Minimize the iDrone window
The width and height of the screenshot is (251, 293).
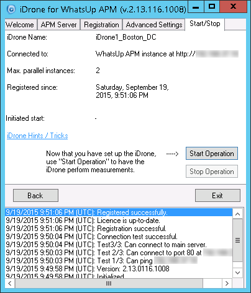(x=196, y=7)
